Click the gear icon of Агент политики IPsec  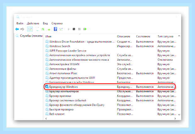coord(47,73)
